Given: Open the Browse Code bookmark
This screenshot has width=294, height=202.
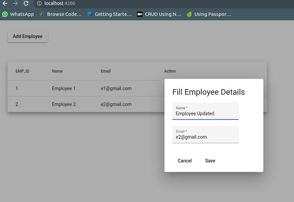Looking at the screenshot, I should tap(60, 14).
